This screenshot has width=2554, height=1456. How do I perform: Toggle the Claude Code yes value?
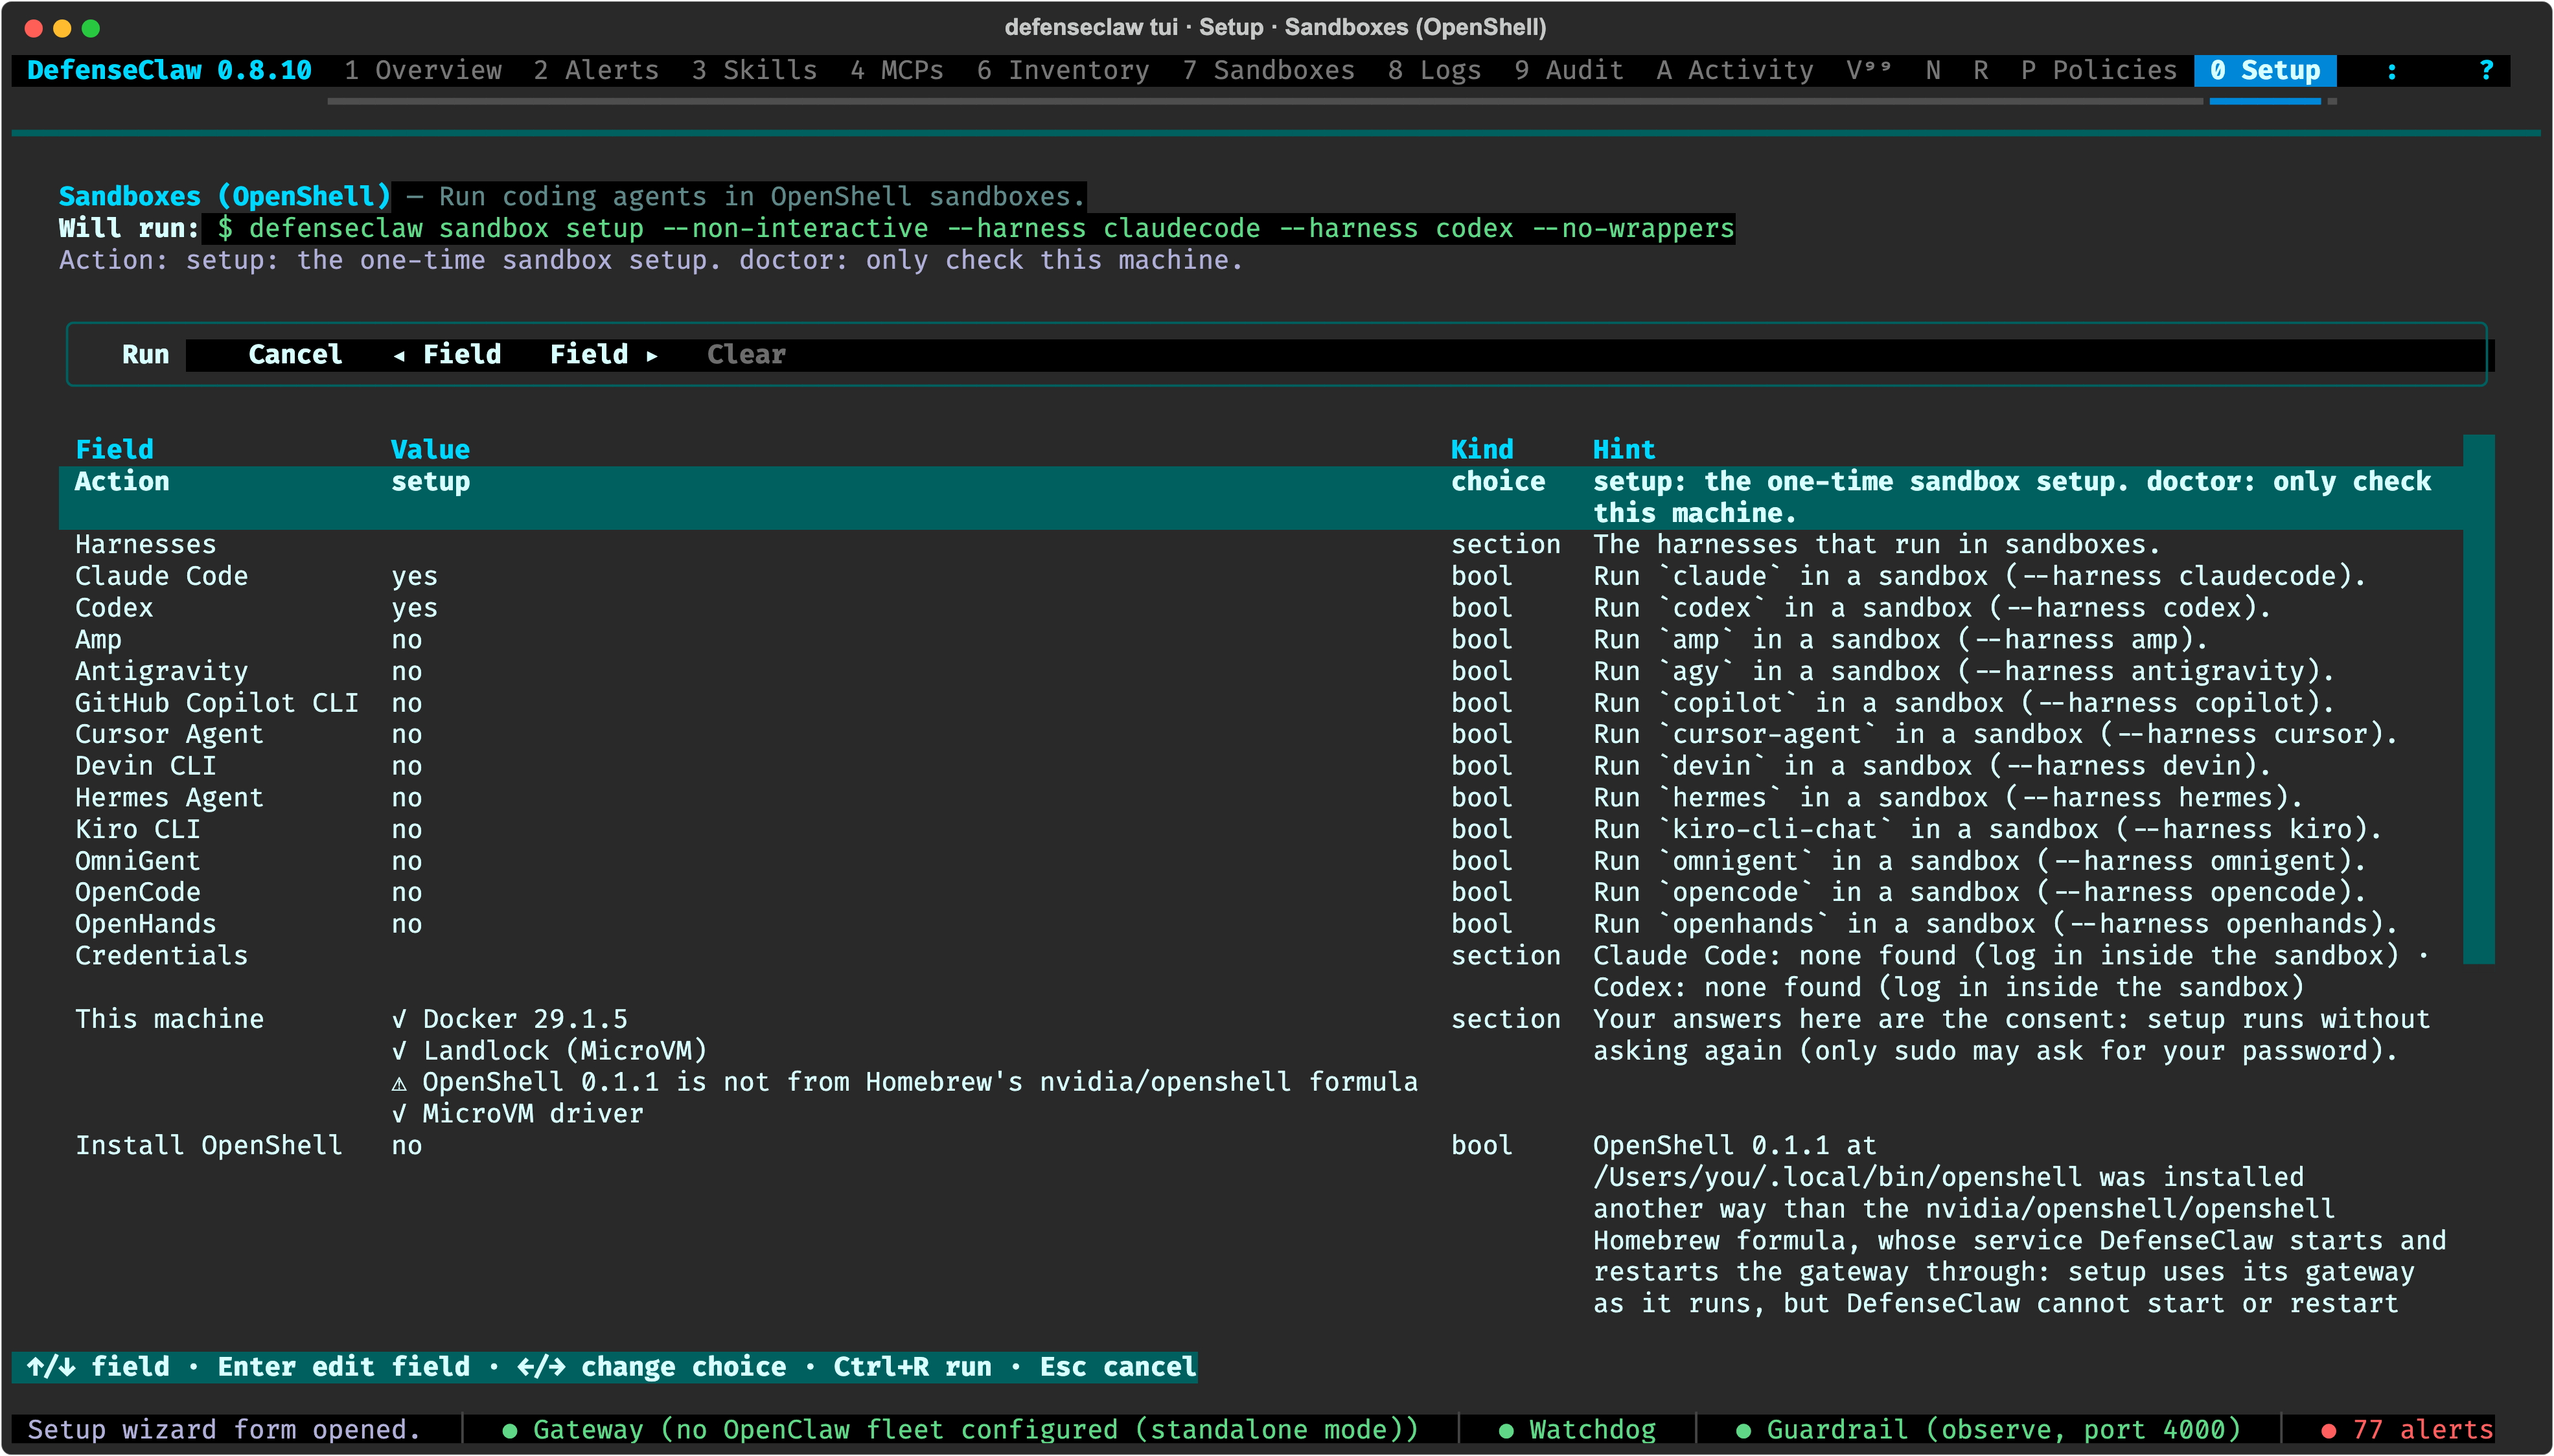tap(414, 576)
